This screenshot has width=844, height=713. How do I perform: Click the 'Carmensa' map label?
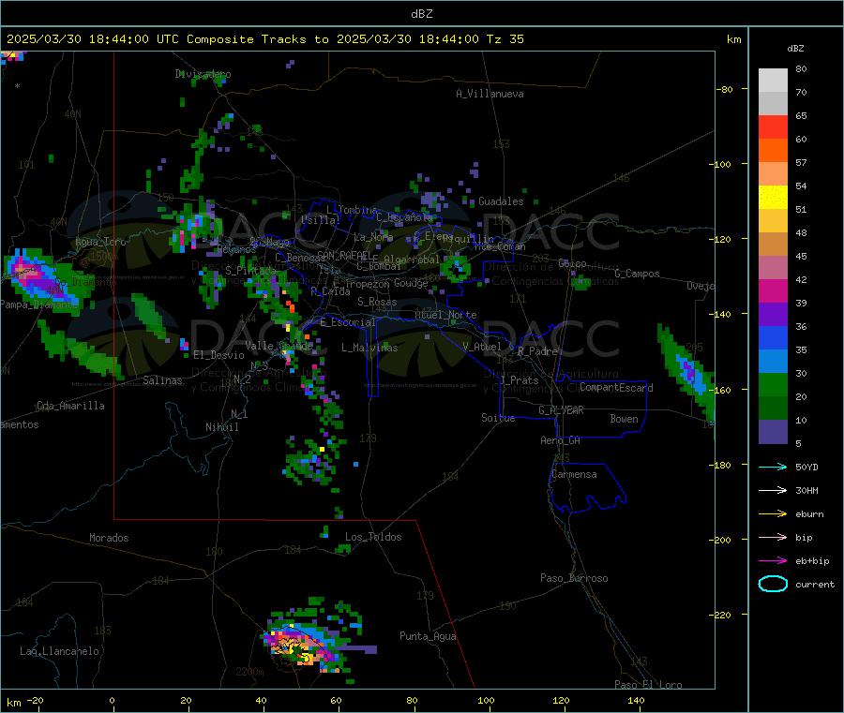574,475
